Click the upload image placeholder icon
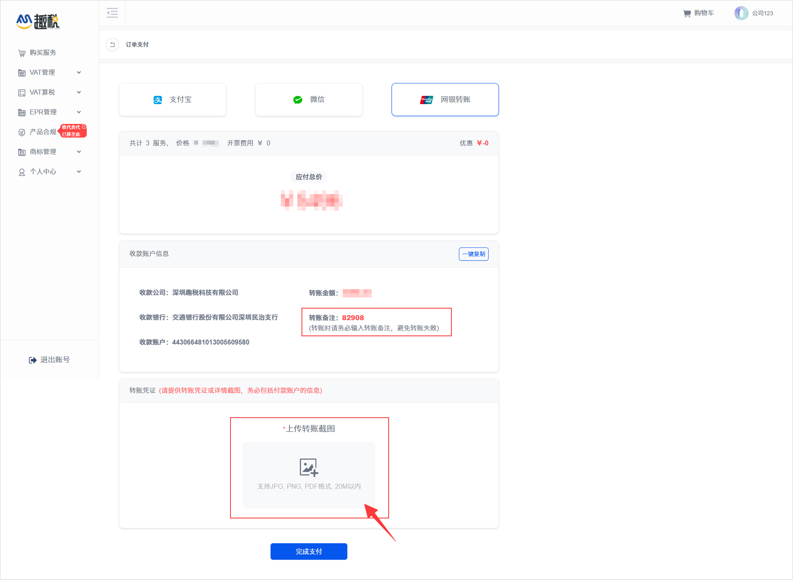 (x=309, y=467)
